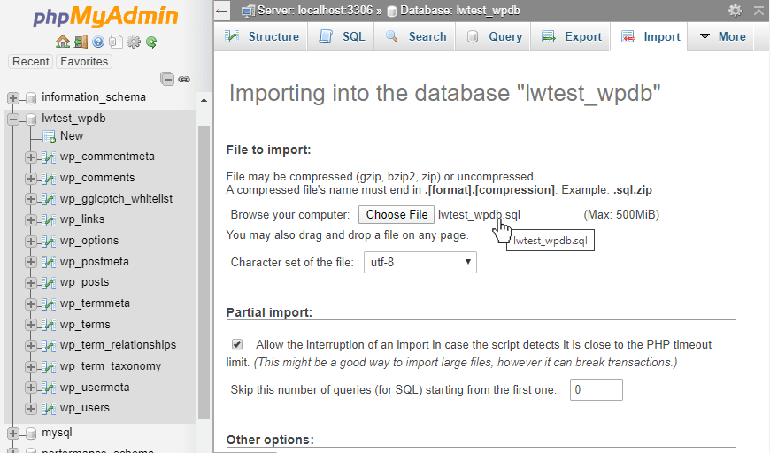Image resolution: width=770 pixels, height=453 pixels.
Task: Click the back arrow beside the server breadcrumb
Action: coord(222,11)
